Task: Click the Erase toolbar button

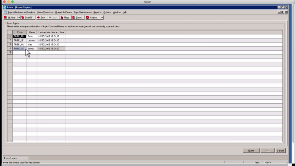Action: click(x=77, y=18)
